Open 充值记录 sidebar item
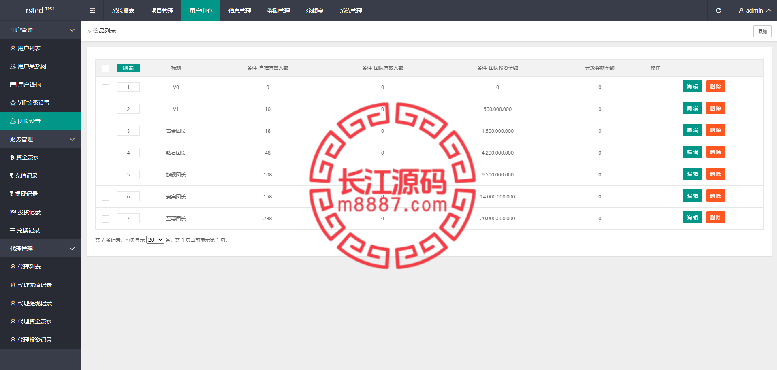777x370 pixels. 41,176
